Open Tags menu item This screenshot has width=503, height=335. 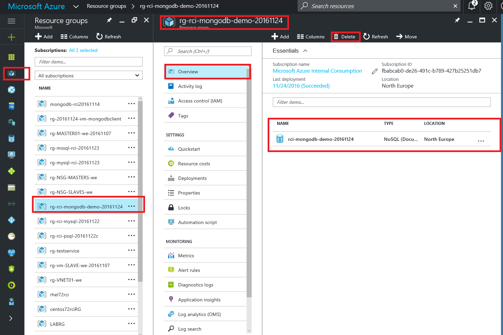coord(205,116)
